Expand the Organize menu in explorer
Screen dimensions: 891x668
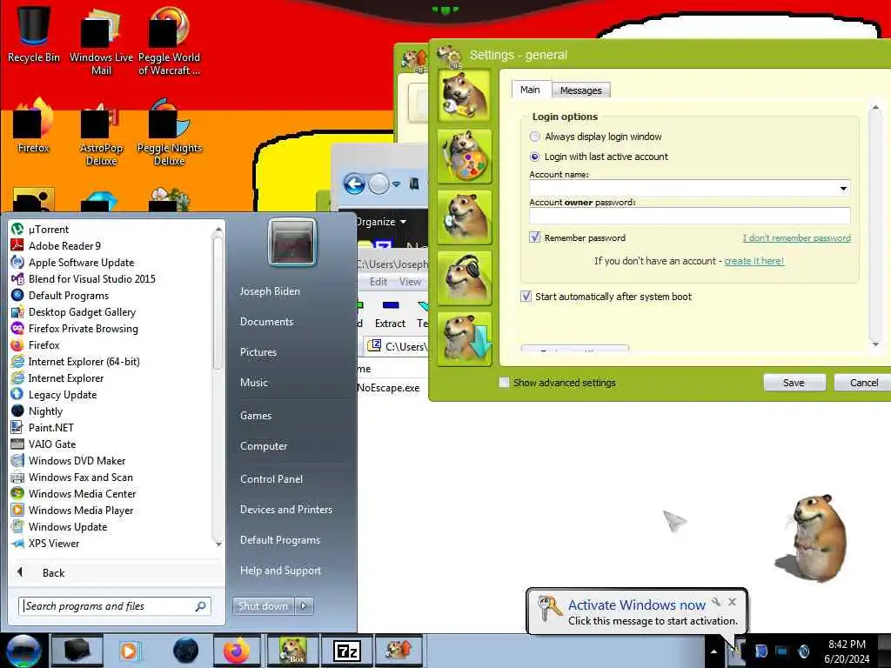pos(381,222)
